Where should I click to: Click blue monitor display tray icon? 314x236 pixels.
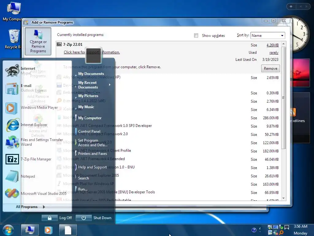coord(276,227)
